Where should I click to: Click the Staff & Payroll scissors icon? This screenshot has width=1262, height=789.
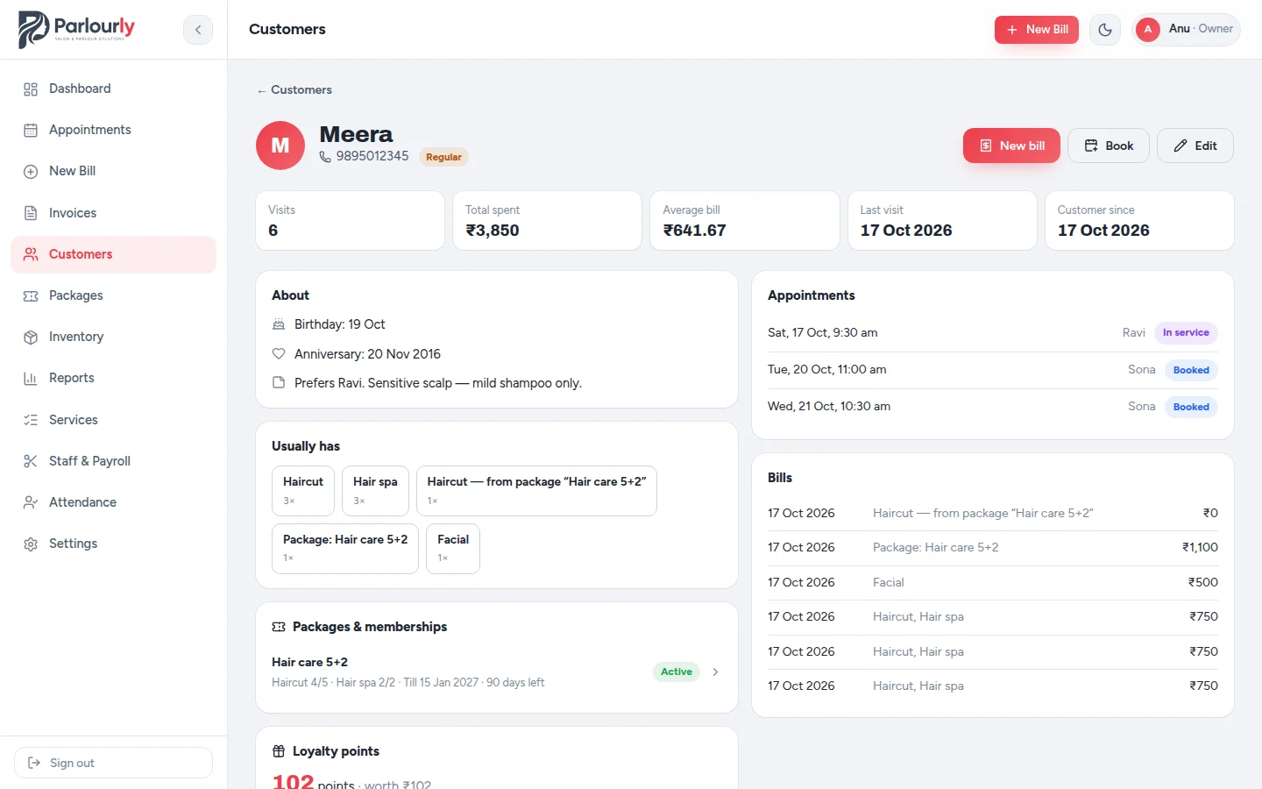[x=31, y=461]
